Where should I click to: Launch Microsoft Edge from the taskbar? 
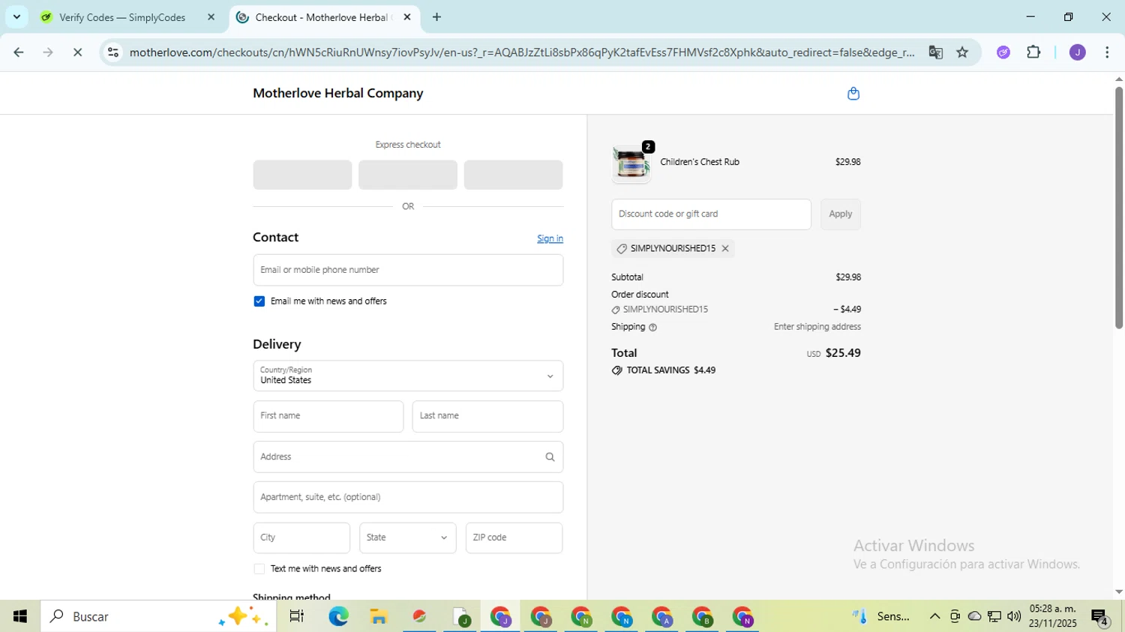tap(338, 616)
